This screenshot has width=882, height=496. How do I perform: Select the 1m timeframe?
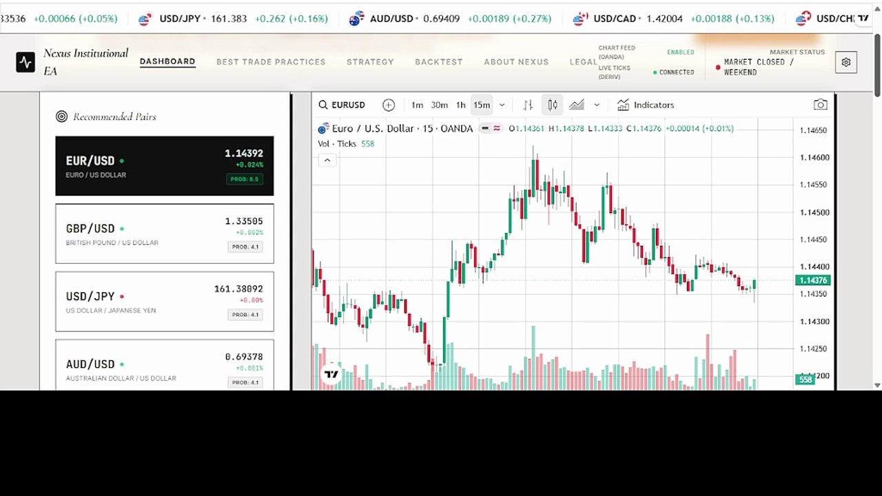[417, 105]
